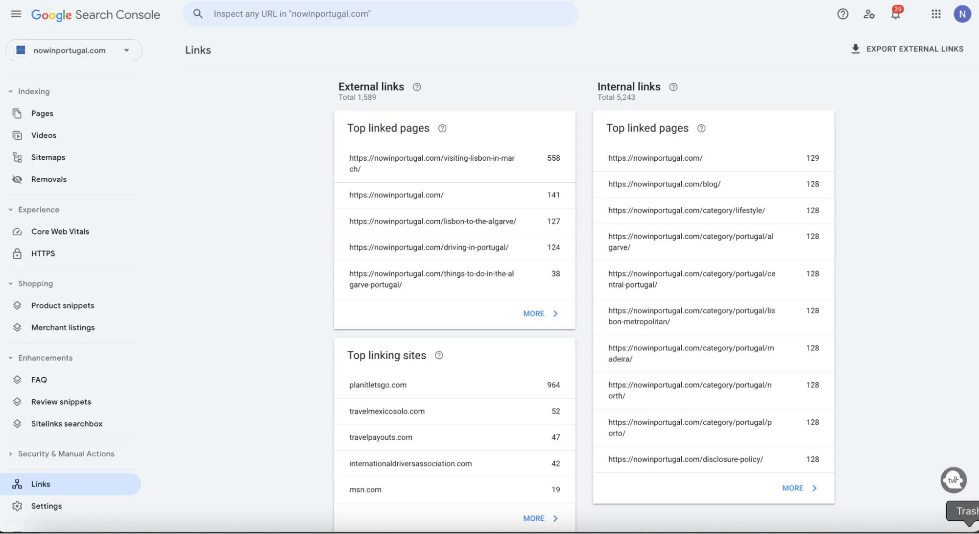Select Sitemaps under Indexing in sidebar
The height and width of the screenshot is (534, 979).
48,156
